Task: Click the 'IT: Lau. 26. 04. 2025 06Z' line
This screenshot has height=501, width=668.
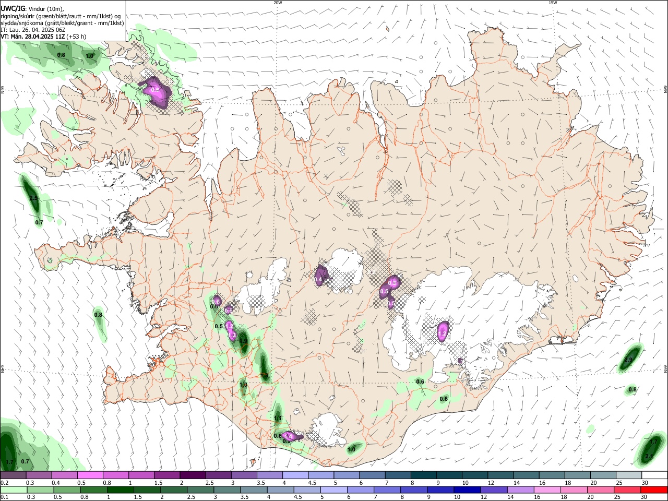Action: pos(33,30)
